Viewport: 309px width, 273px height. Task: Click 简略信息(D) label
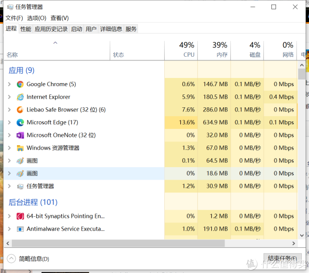click(34, 259)
